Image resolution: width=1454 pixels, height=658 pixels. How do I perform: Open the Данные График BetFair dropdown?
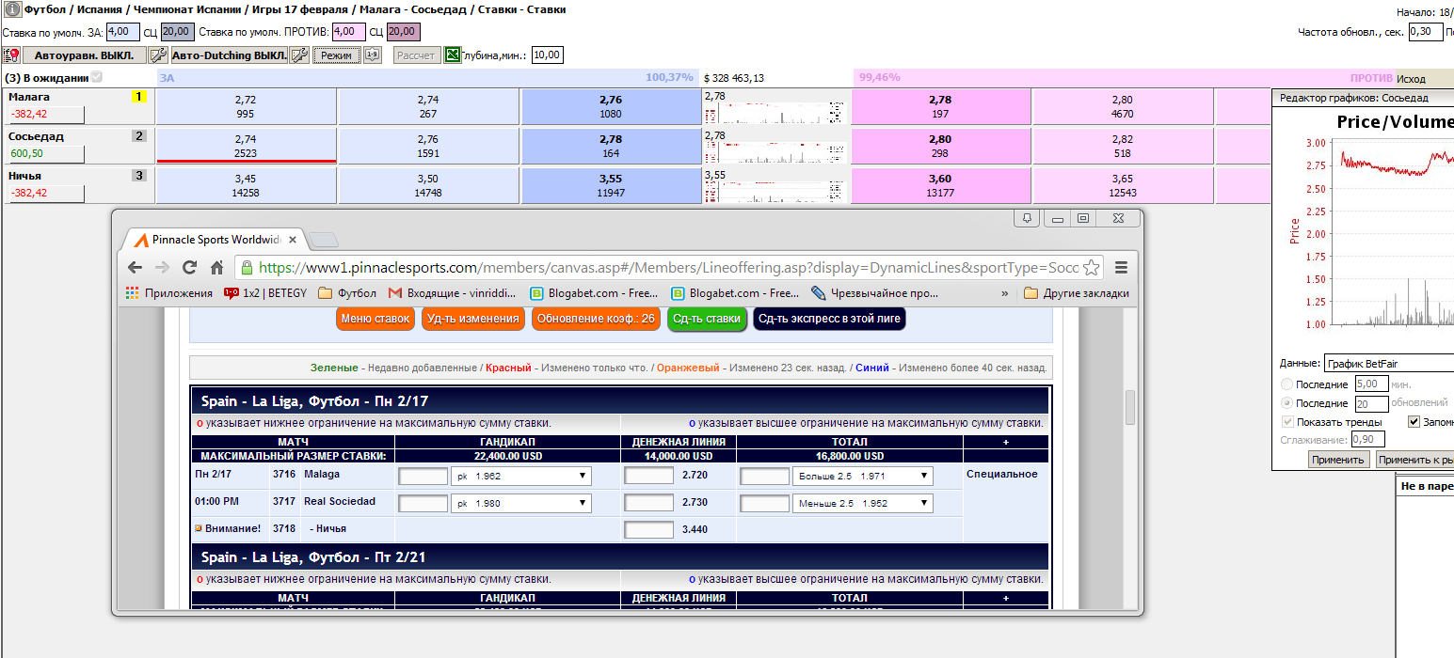pos(1388,364)
